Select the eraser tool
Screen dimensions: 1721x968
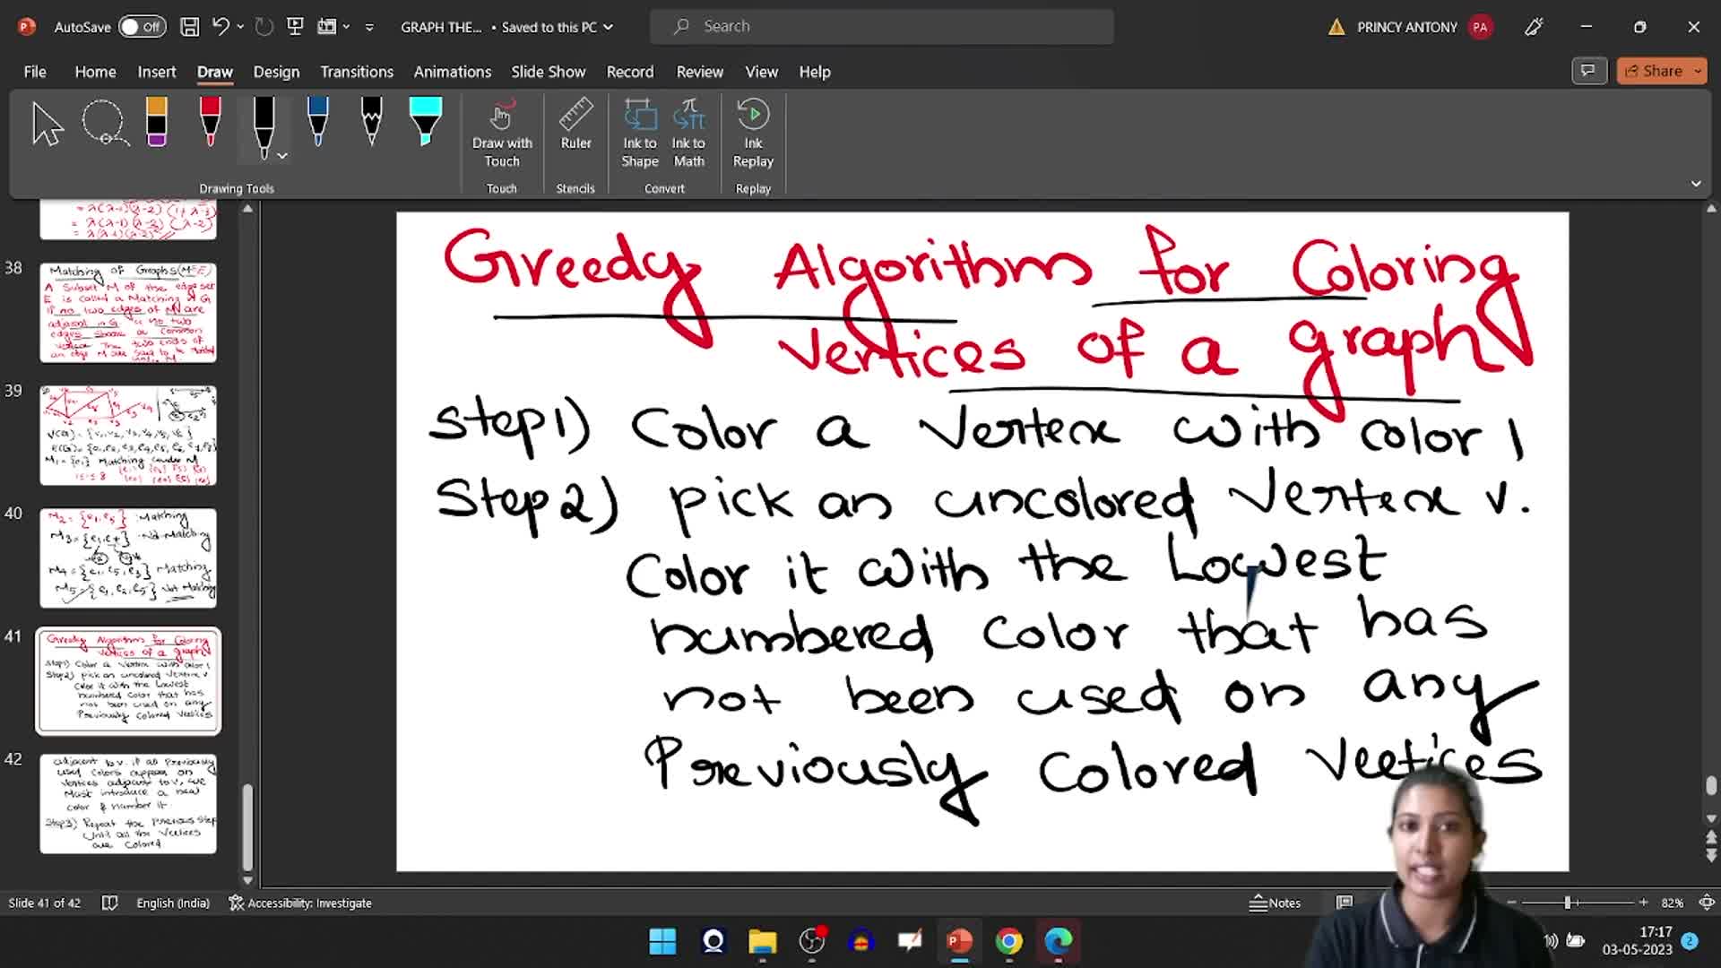(x=157, y=123)
